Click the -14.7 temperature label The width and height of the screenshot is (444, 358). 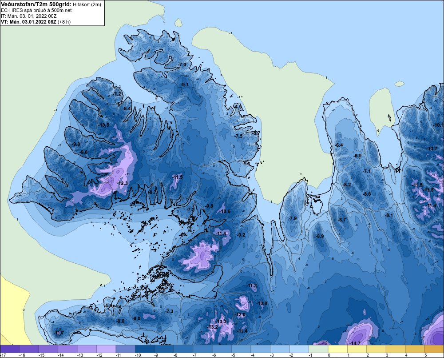point(355,343)
